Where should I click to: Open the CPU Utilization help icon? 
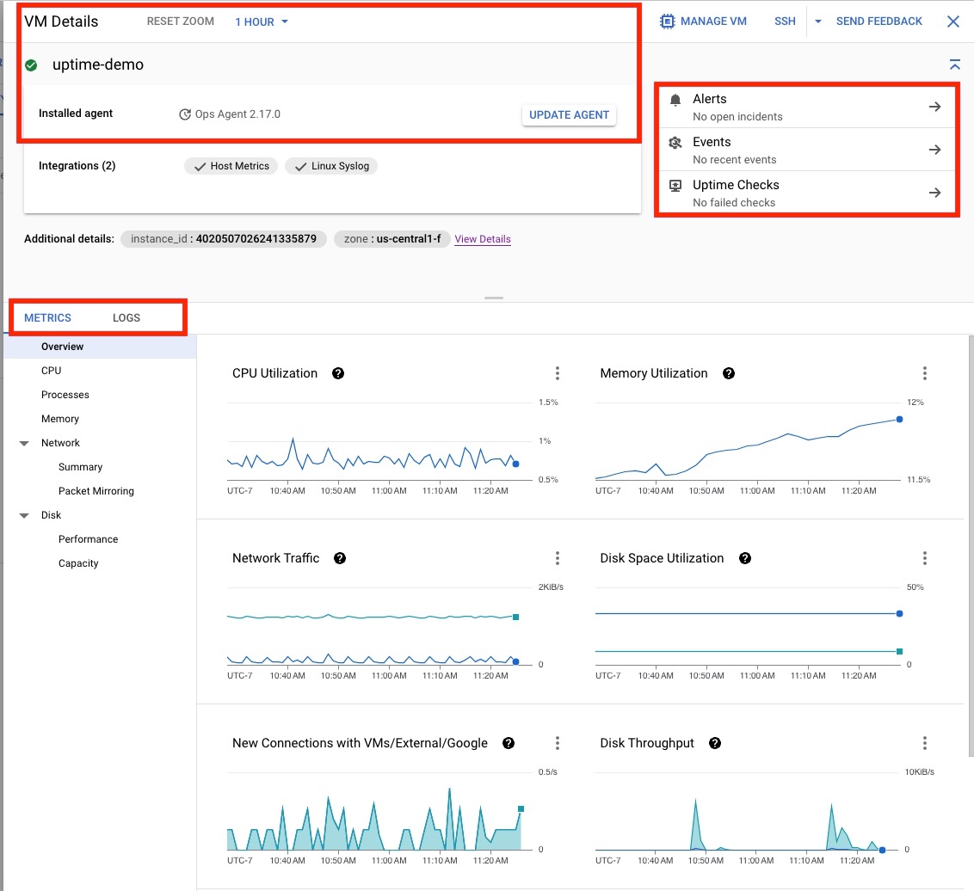337,373
